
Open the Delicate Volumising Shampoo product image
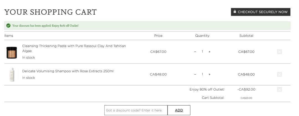tap(12, 75)
